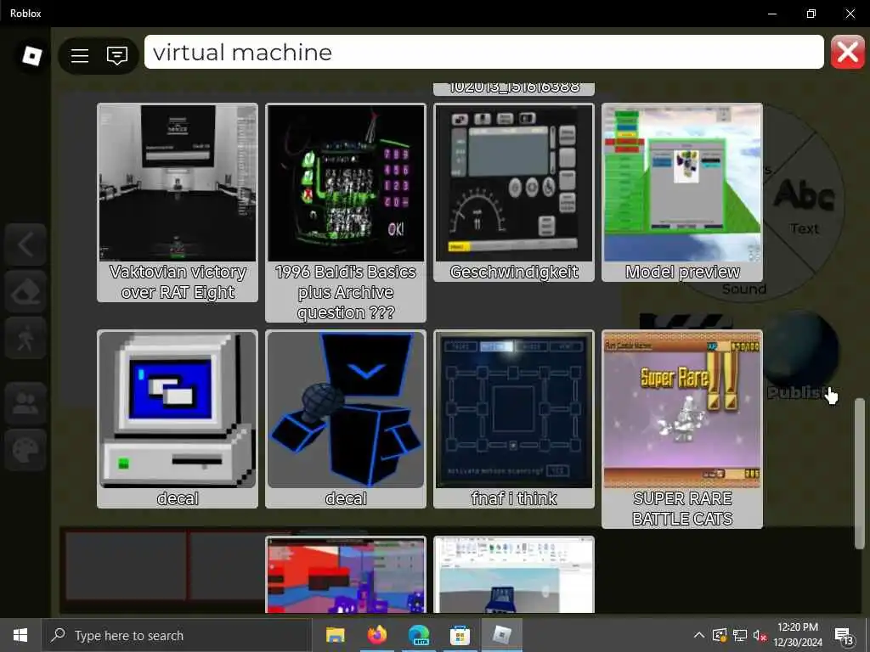Choose the Abc Text wheel option
The height and width of the screenshot is (652, 870).
804,205
